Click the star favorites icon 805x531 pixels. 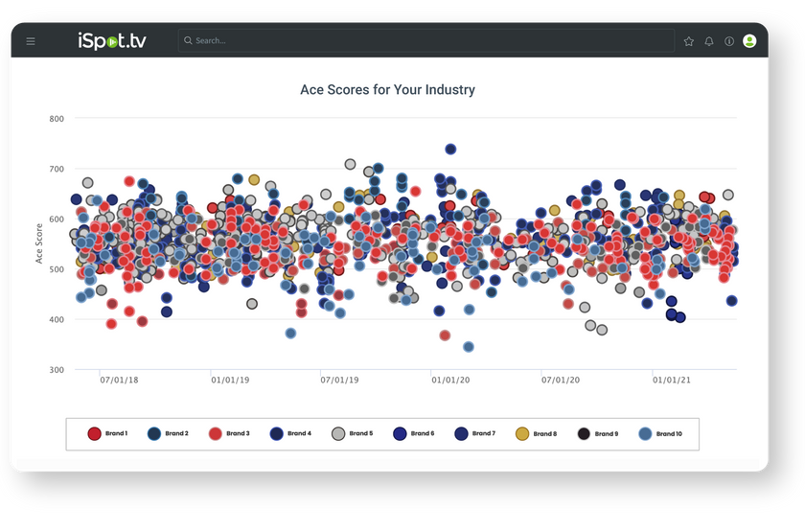pyautogui.click(x=688, y=41)
